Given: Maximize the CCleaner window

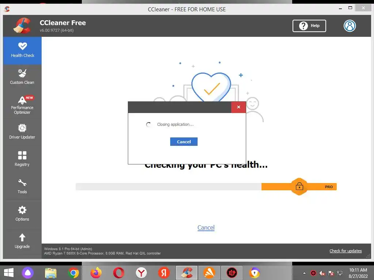Looking at the screenshot, I should [350, 8].
